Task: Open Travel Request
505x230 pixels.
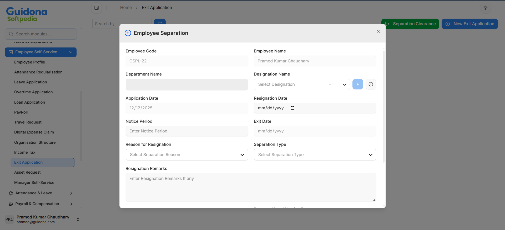Action: click(28, 122)
